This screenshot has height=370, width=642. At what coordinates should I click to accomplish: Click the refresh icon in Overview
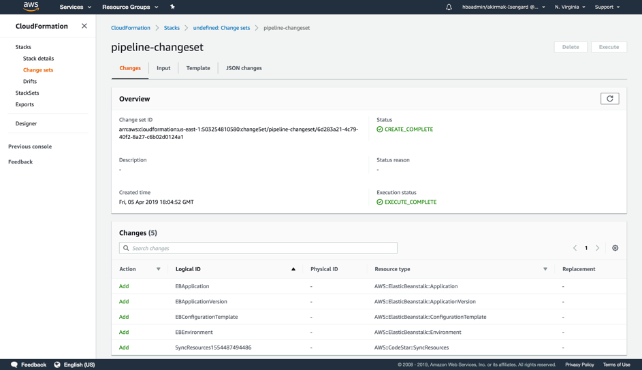pyautogui.click(x=609, y=98)
